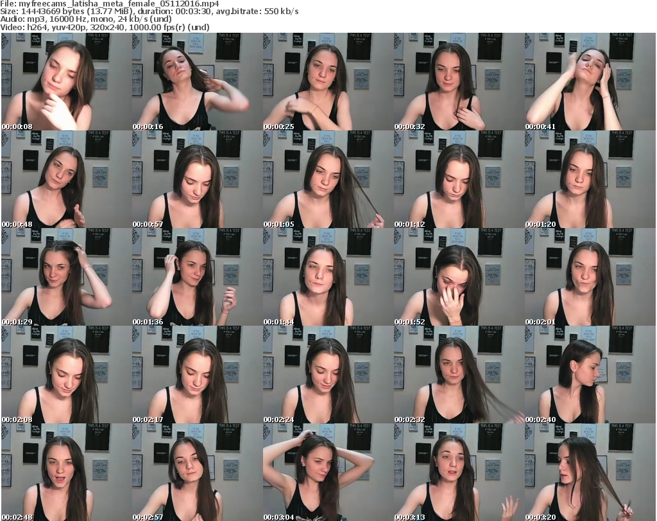Click the frame with timestamp 00:01:29
The image size is (657, 521).
pyautogui.click(x=67, y=277)
